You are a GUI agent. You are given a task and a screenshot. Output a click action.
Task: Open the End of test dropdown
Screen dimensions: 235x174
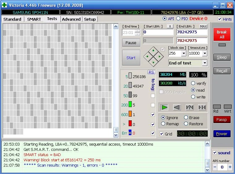point(204,63)
